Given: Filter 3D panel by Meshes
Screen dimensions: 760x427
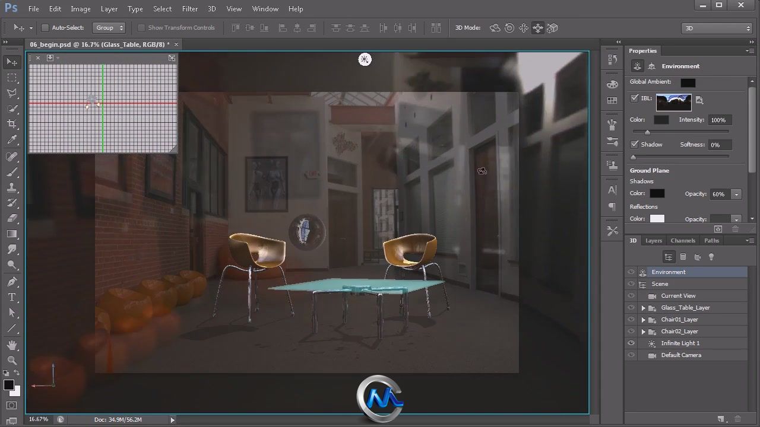Looking at the screenshot, I should coord(683,257).
